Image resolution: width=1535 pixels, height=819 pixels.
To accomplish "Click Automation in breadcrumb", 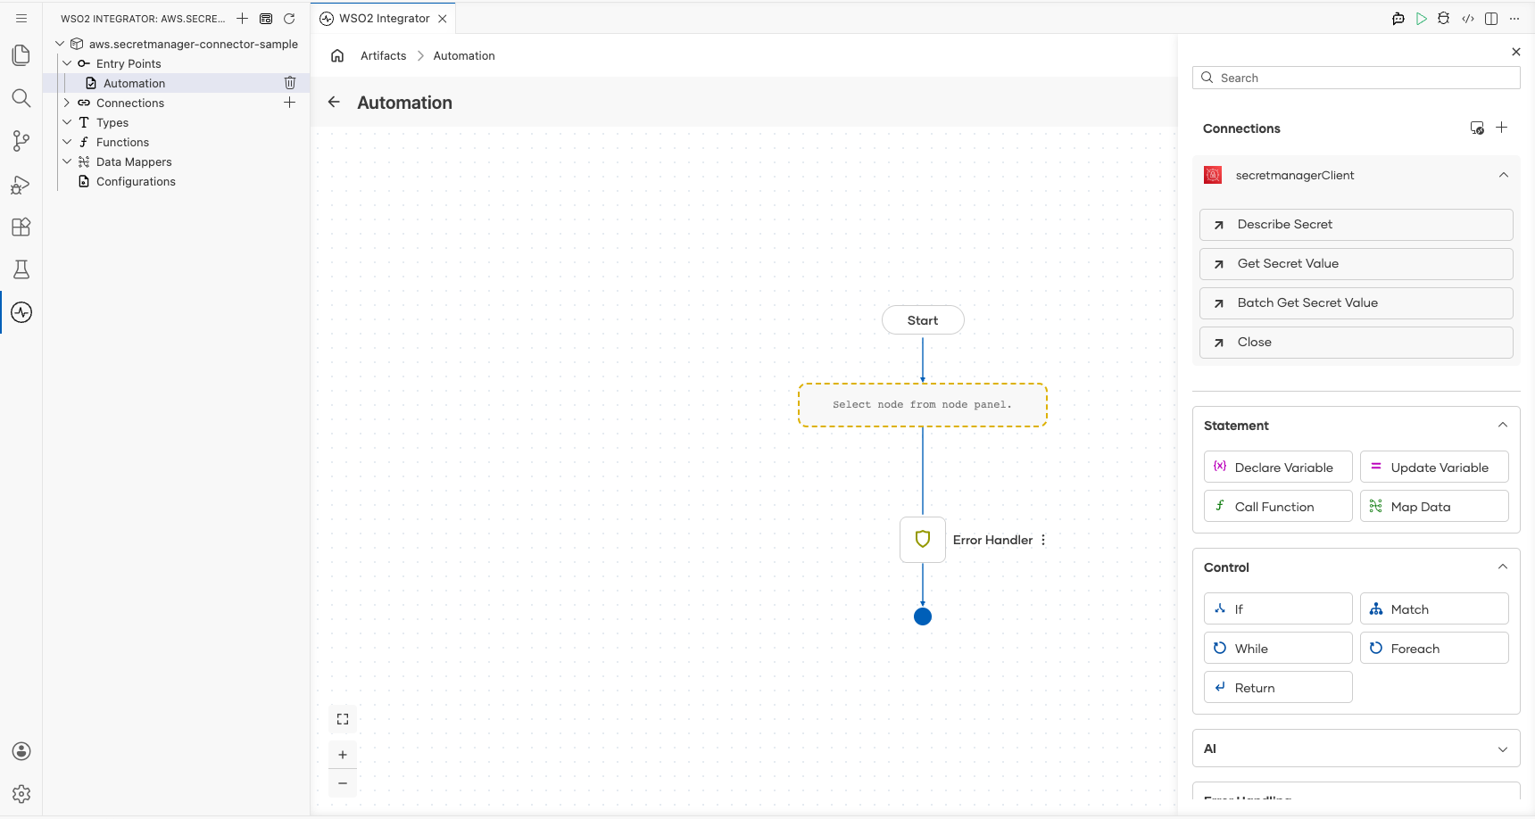I will [464, 55].
